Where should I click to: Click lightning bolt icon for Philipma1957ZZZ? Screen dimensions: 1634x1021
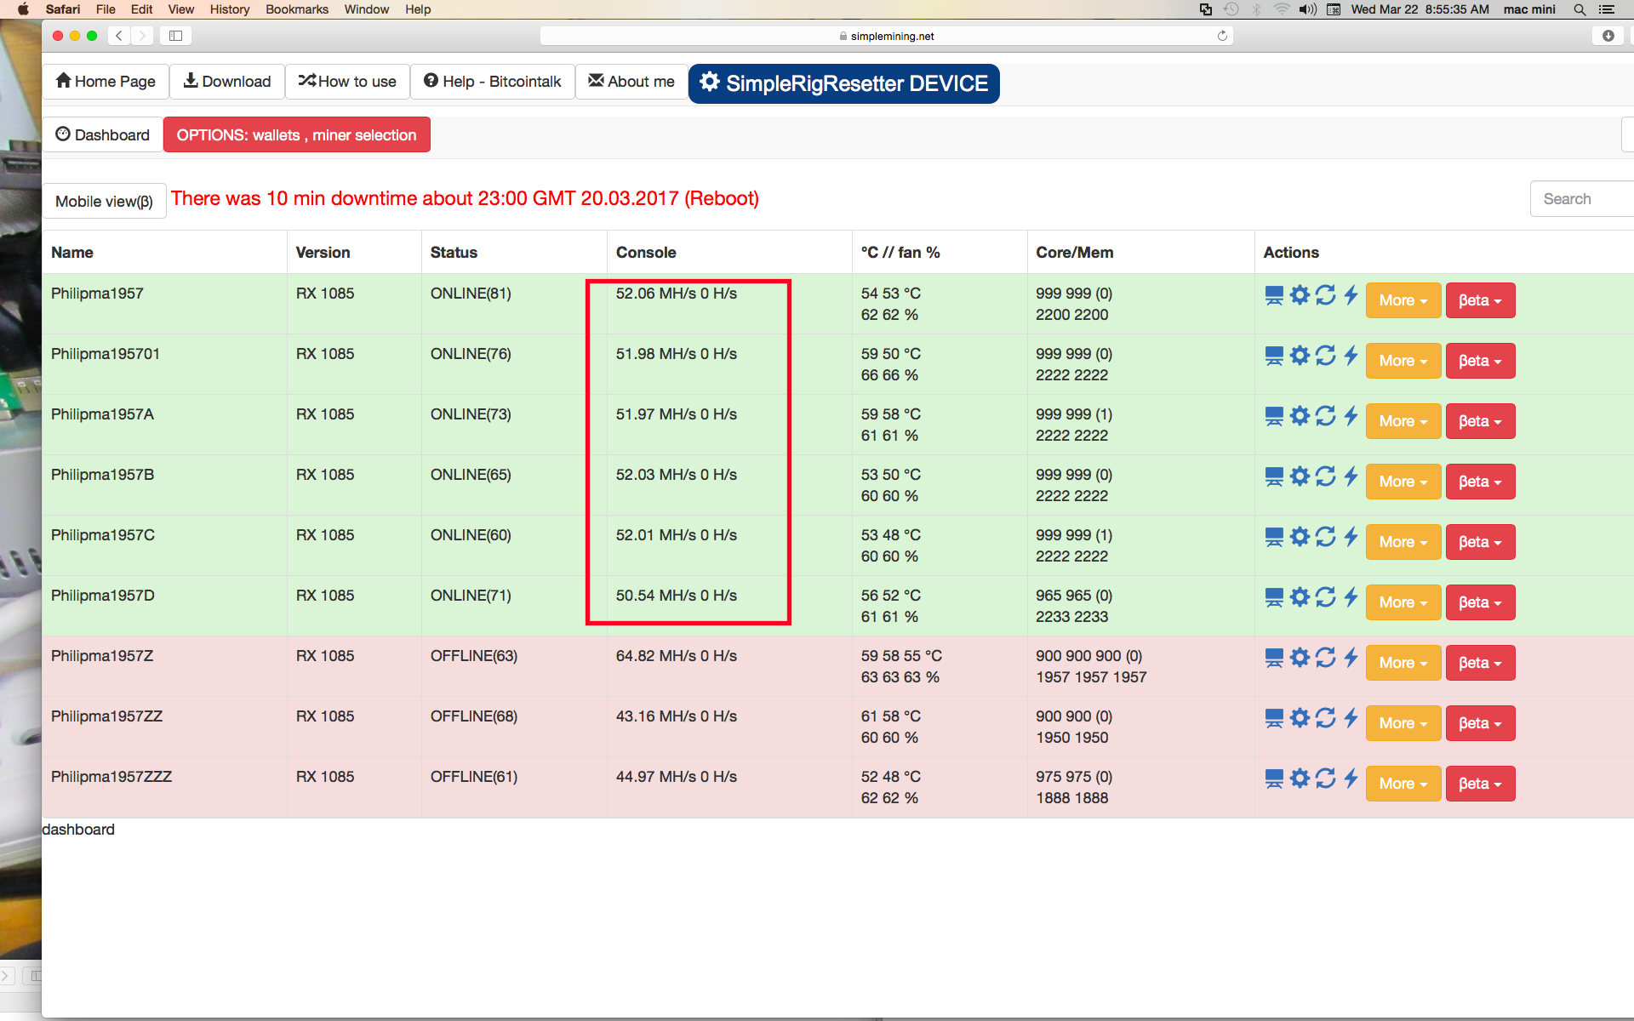pos(1351,779)
